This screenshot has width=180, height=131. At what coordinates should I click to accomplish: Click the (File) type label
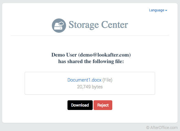point(109,80)
